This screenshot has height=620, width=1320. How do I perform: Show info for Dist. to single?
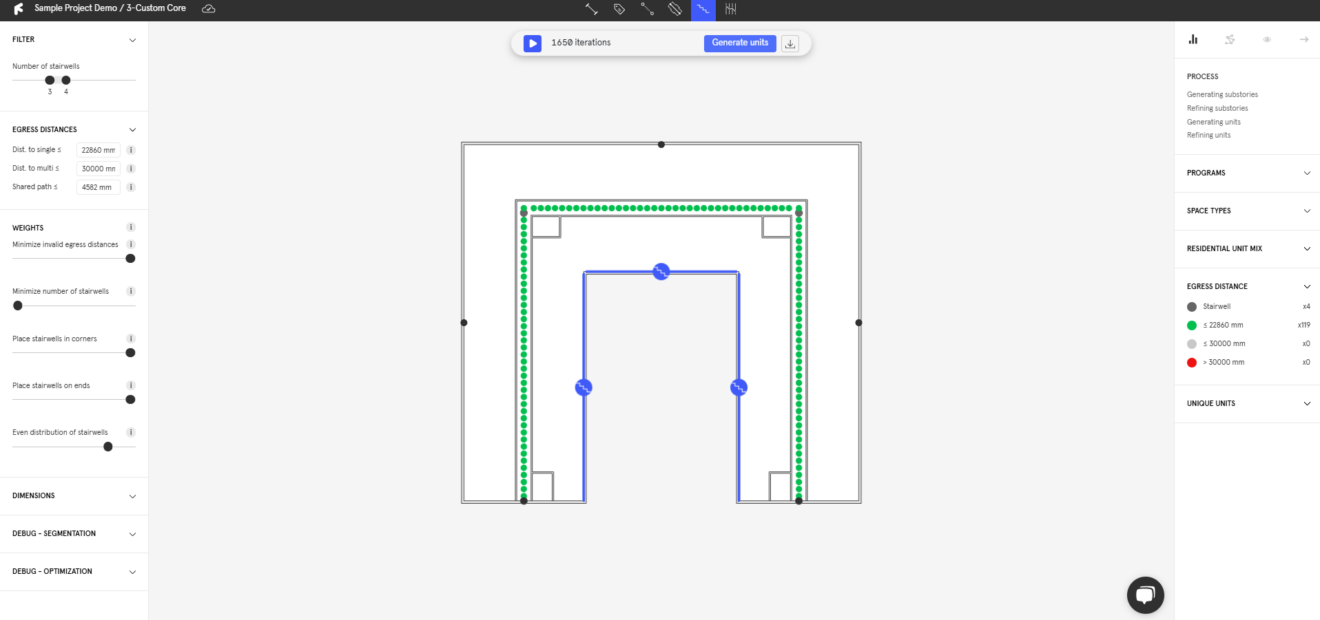(x=131, y=150)
